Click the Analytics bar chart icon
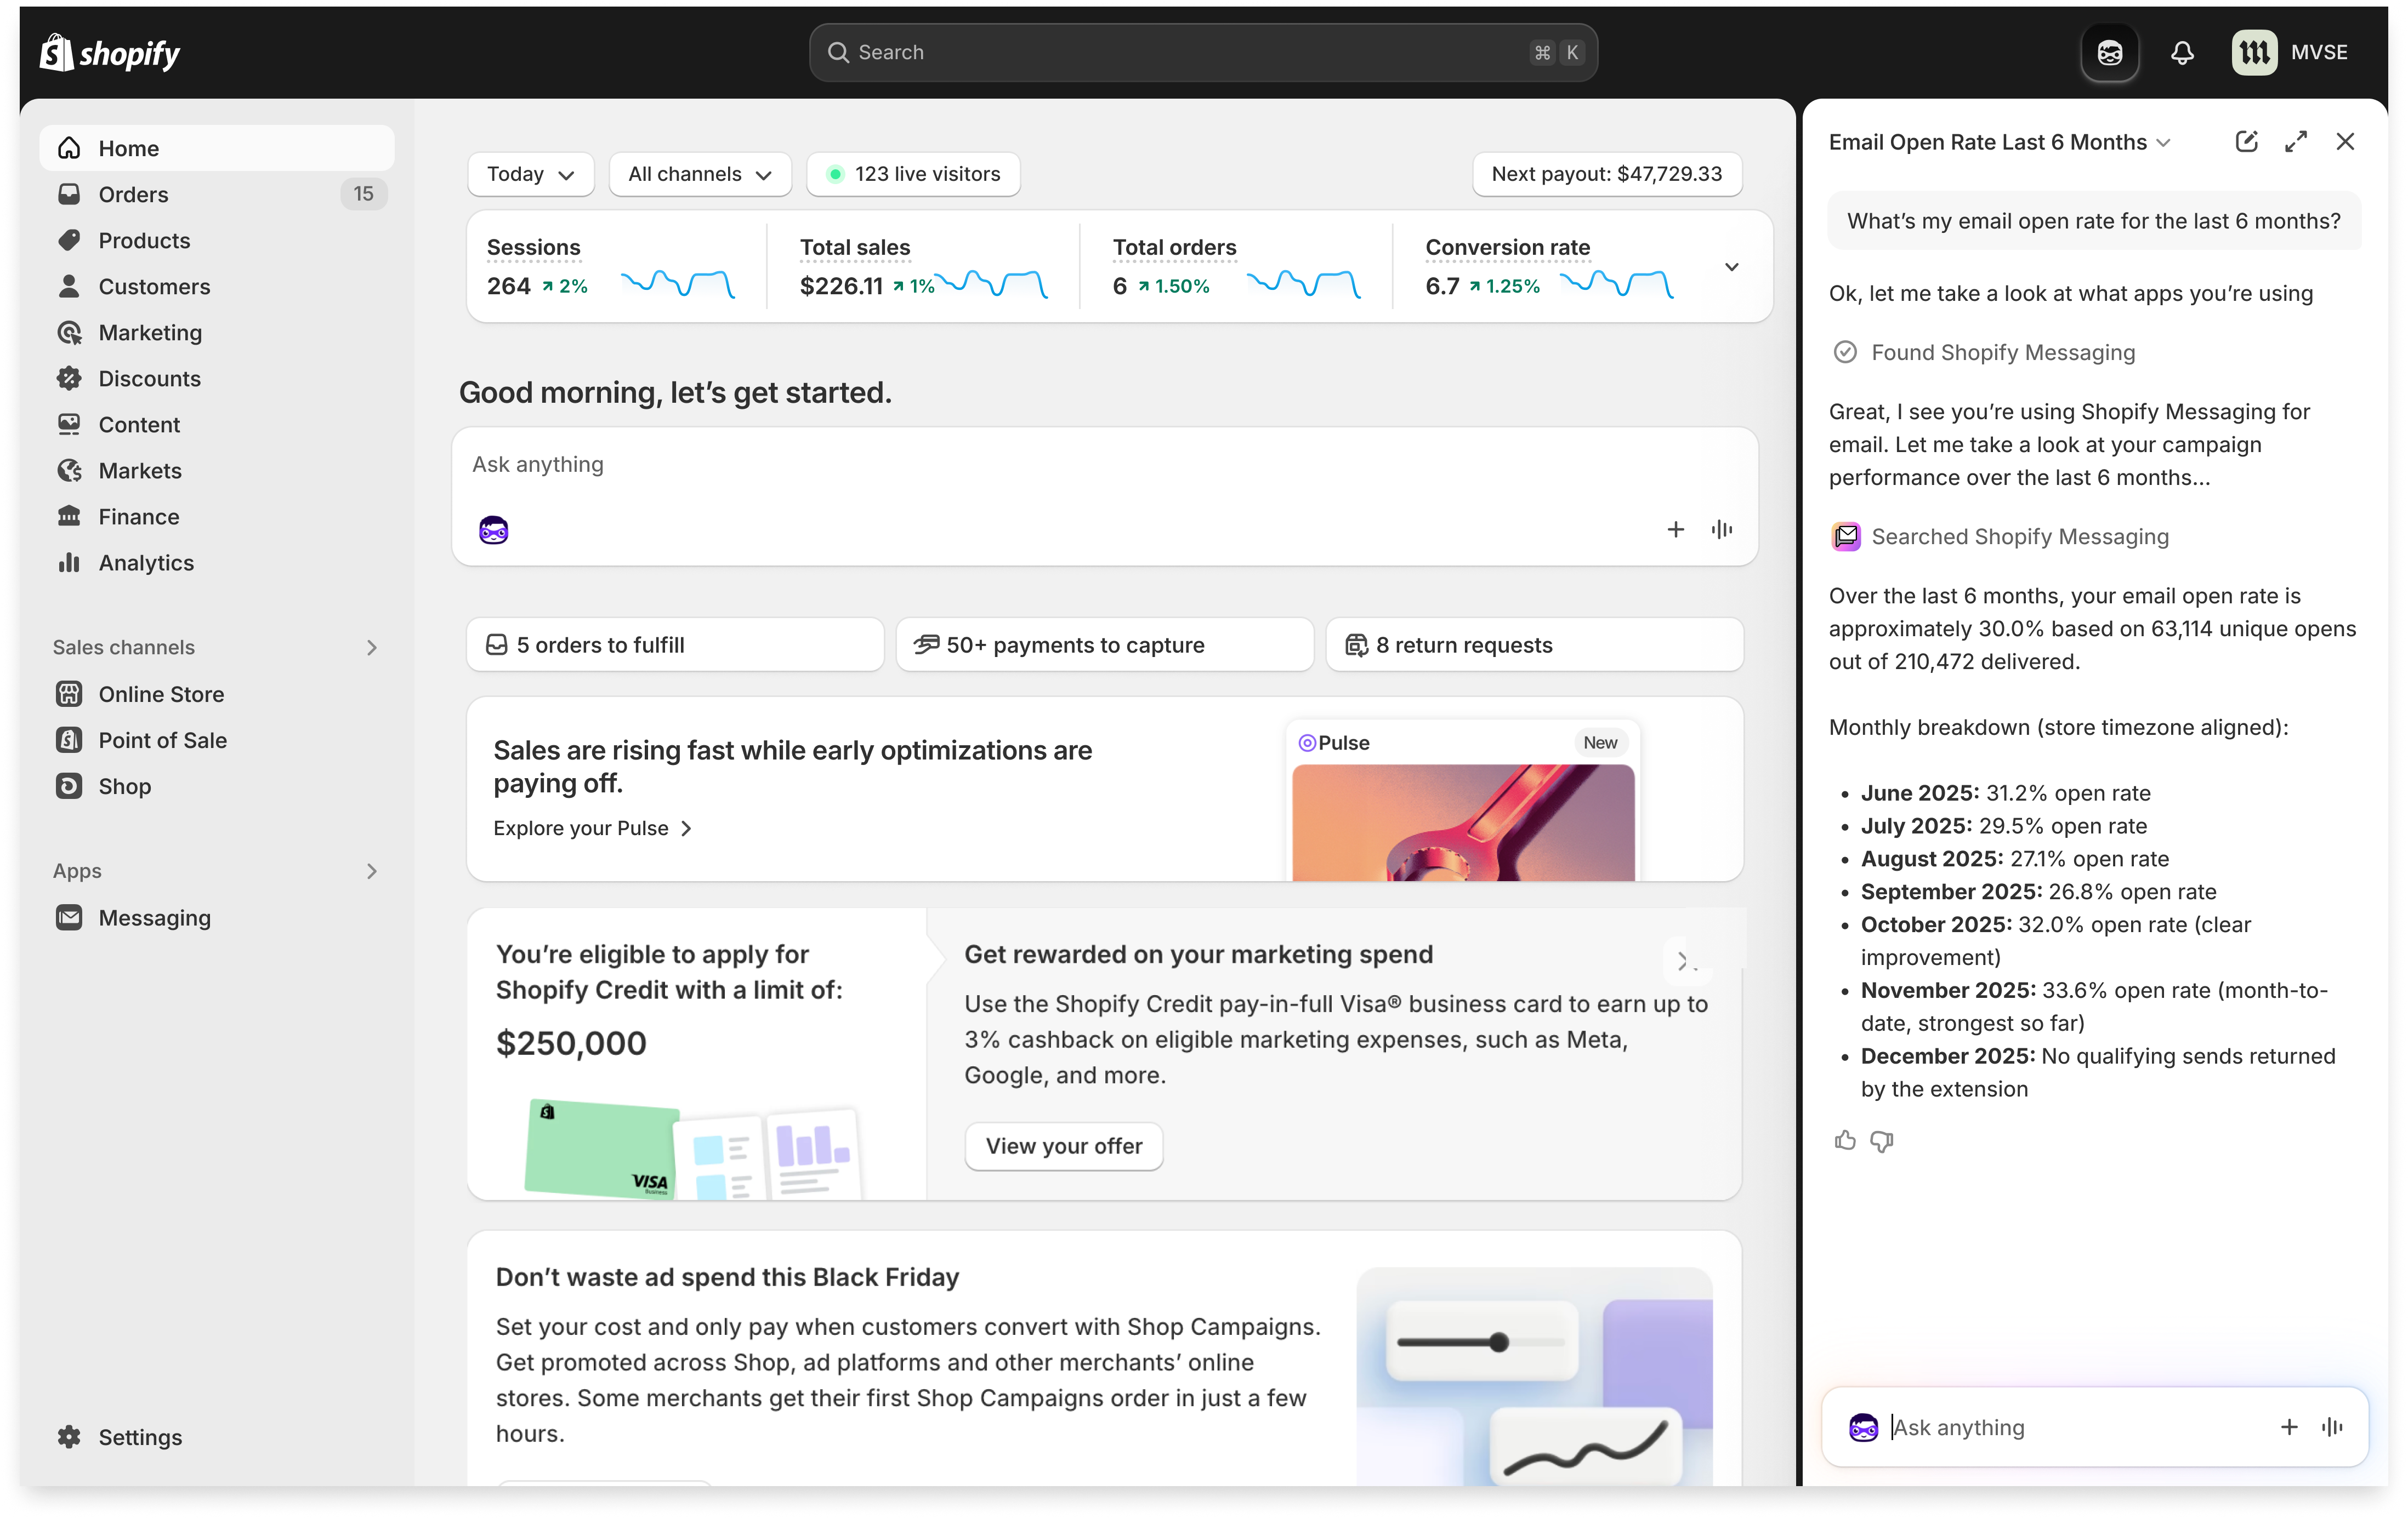This screenshot has height=1519, width=2408. pos(69,562)
